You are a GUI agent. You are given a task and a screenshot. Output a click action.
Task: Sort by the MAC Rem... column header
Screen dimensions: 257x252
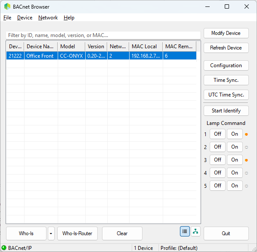point(180,47)
